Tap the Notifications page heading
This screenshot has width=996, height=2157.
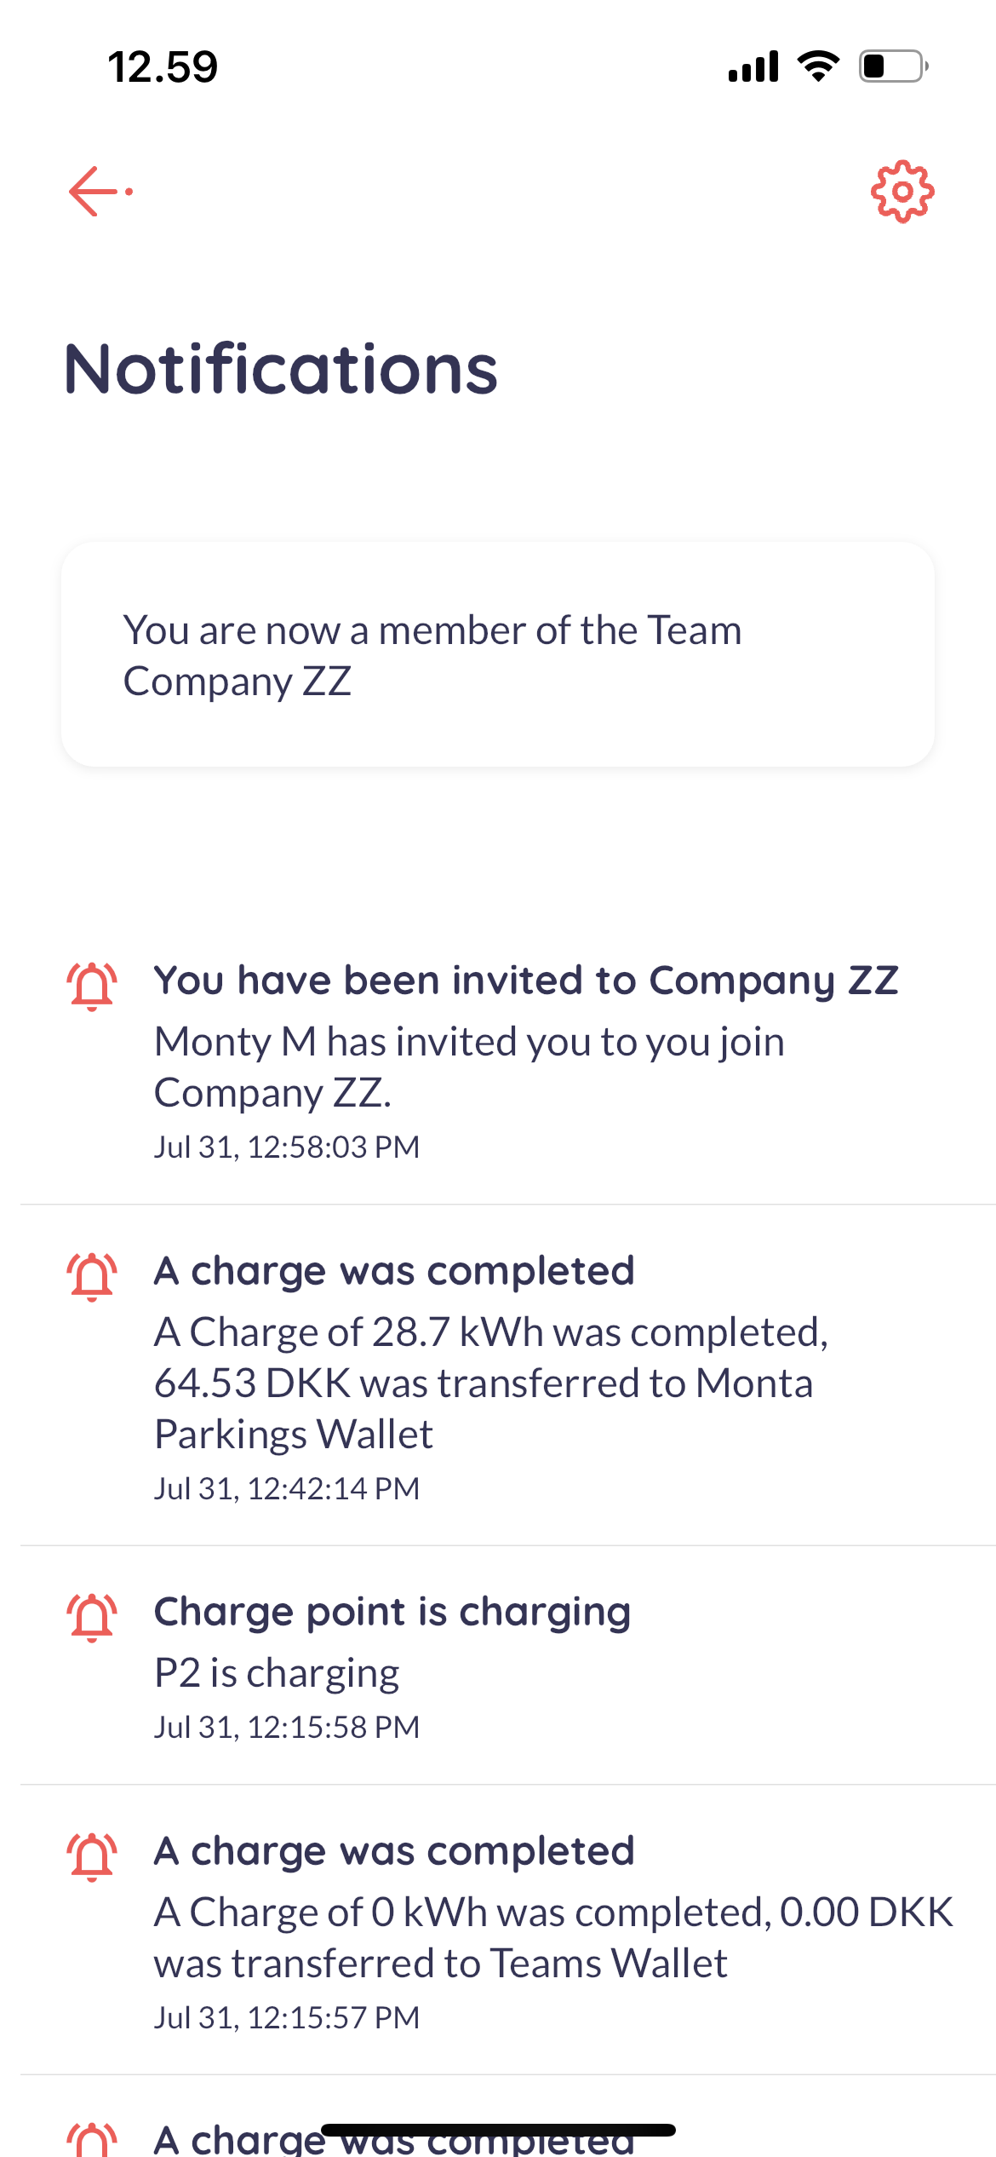pyautogui.click(x=281, y=369)
